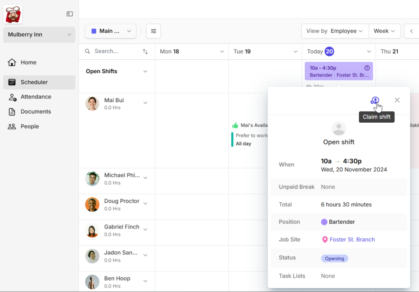Open the schedule filter settings icon
The height and width of the screenshot is (292, 419).
(x=153, y=31)
